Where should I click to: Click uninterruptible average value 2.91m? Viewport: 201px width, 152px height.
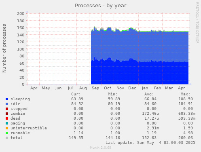[x=153, y=128]
